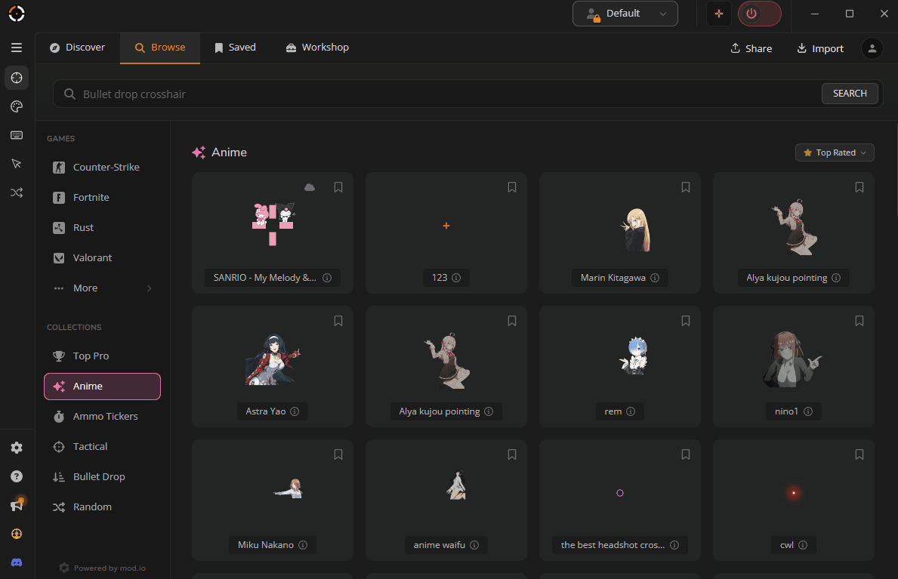Open the Discord icon in sidebar
This screenshot has width=898, height=579.
[17, 562]
